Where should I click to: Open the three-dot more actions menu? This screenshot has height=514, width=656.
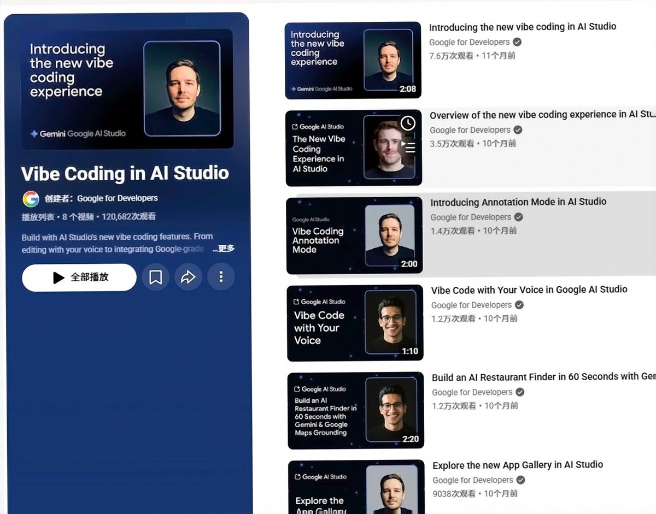click(x=221, y=277)
